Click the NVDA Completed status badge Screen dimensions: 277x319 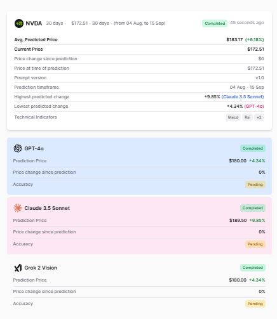click(215, 23)
